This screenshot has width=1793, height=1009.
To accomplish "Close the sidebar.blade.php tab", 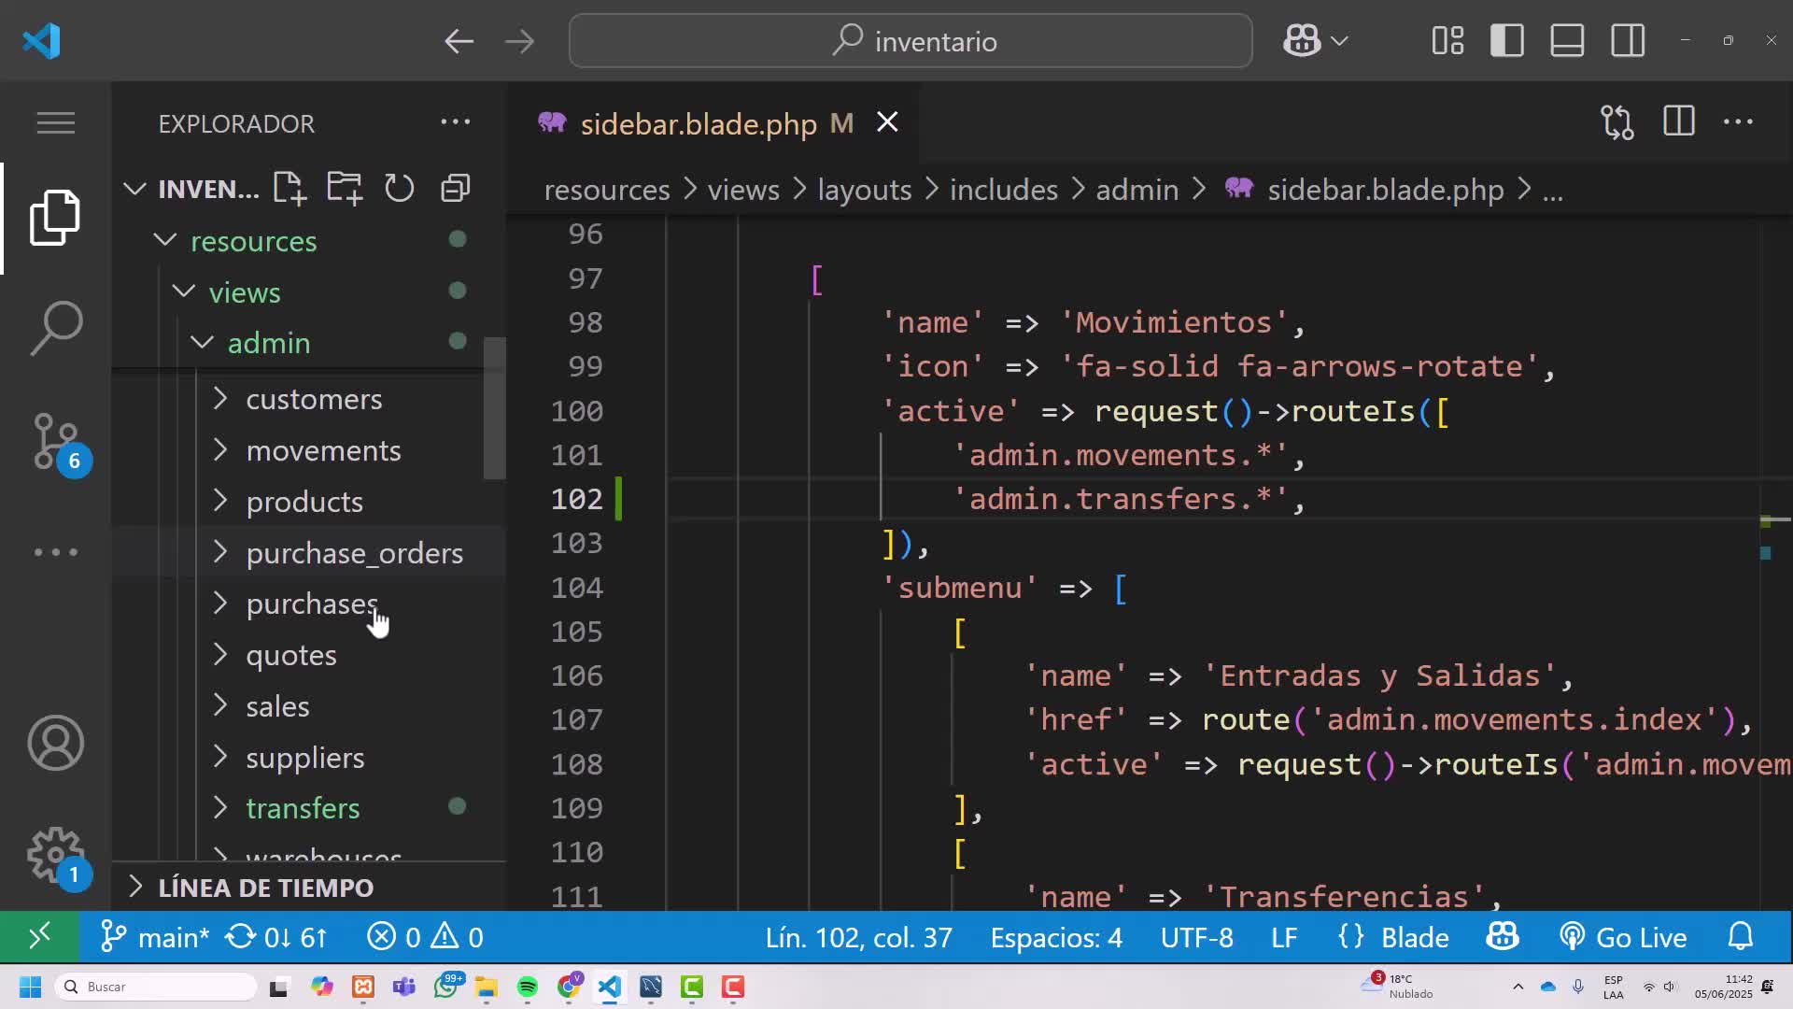I will 887,122.
